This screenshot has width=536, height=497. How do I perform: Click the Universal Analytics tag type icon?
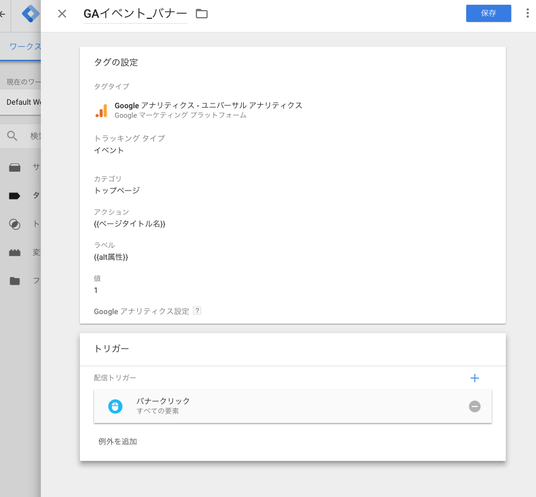(100, 109)
